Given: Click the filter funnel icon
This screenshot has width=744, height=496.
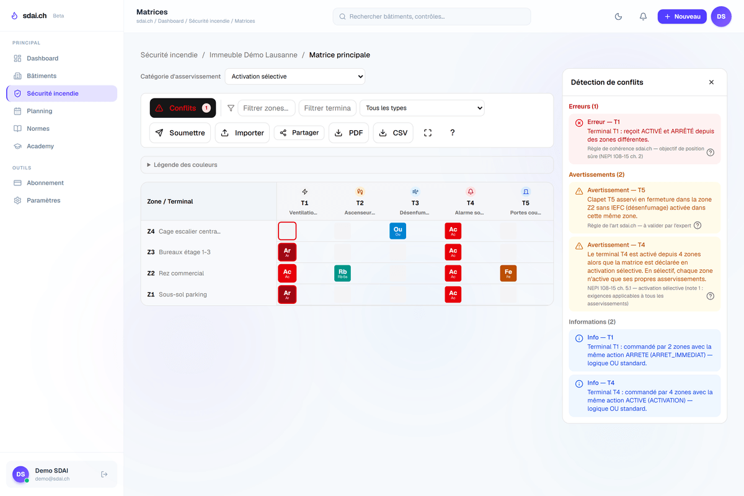Looking at the screenshot, I should point(231,108).
